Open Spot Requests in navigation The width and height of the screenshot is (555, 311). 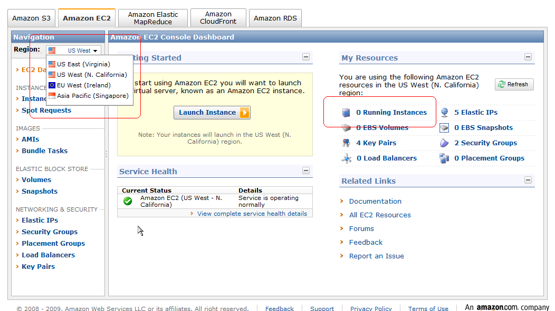(46, 110)
